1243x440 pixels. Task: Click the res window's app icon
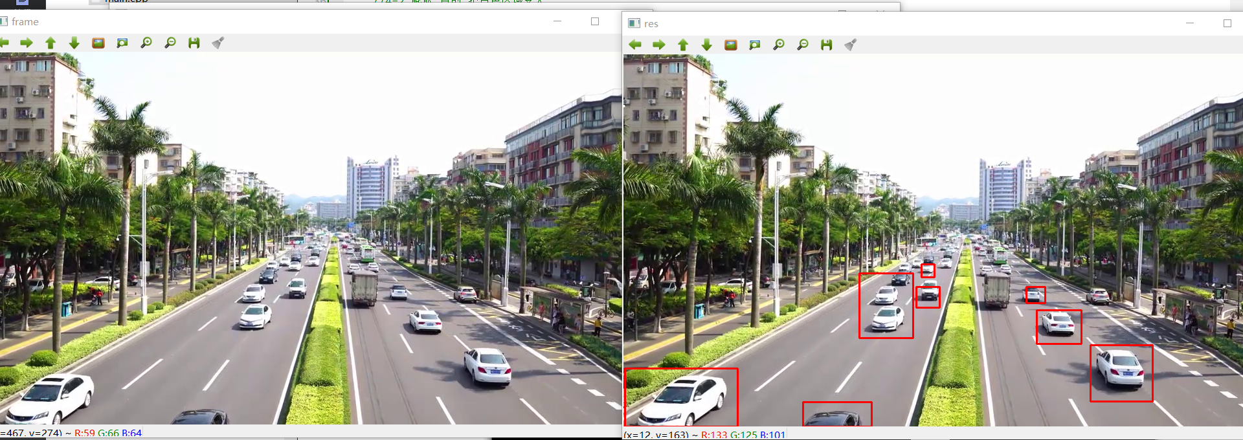[x=634, y=23]
